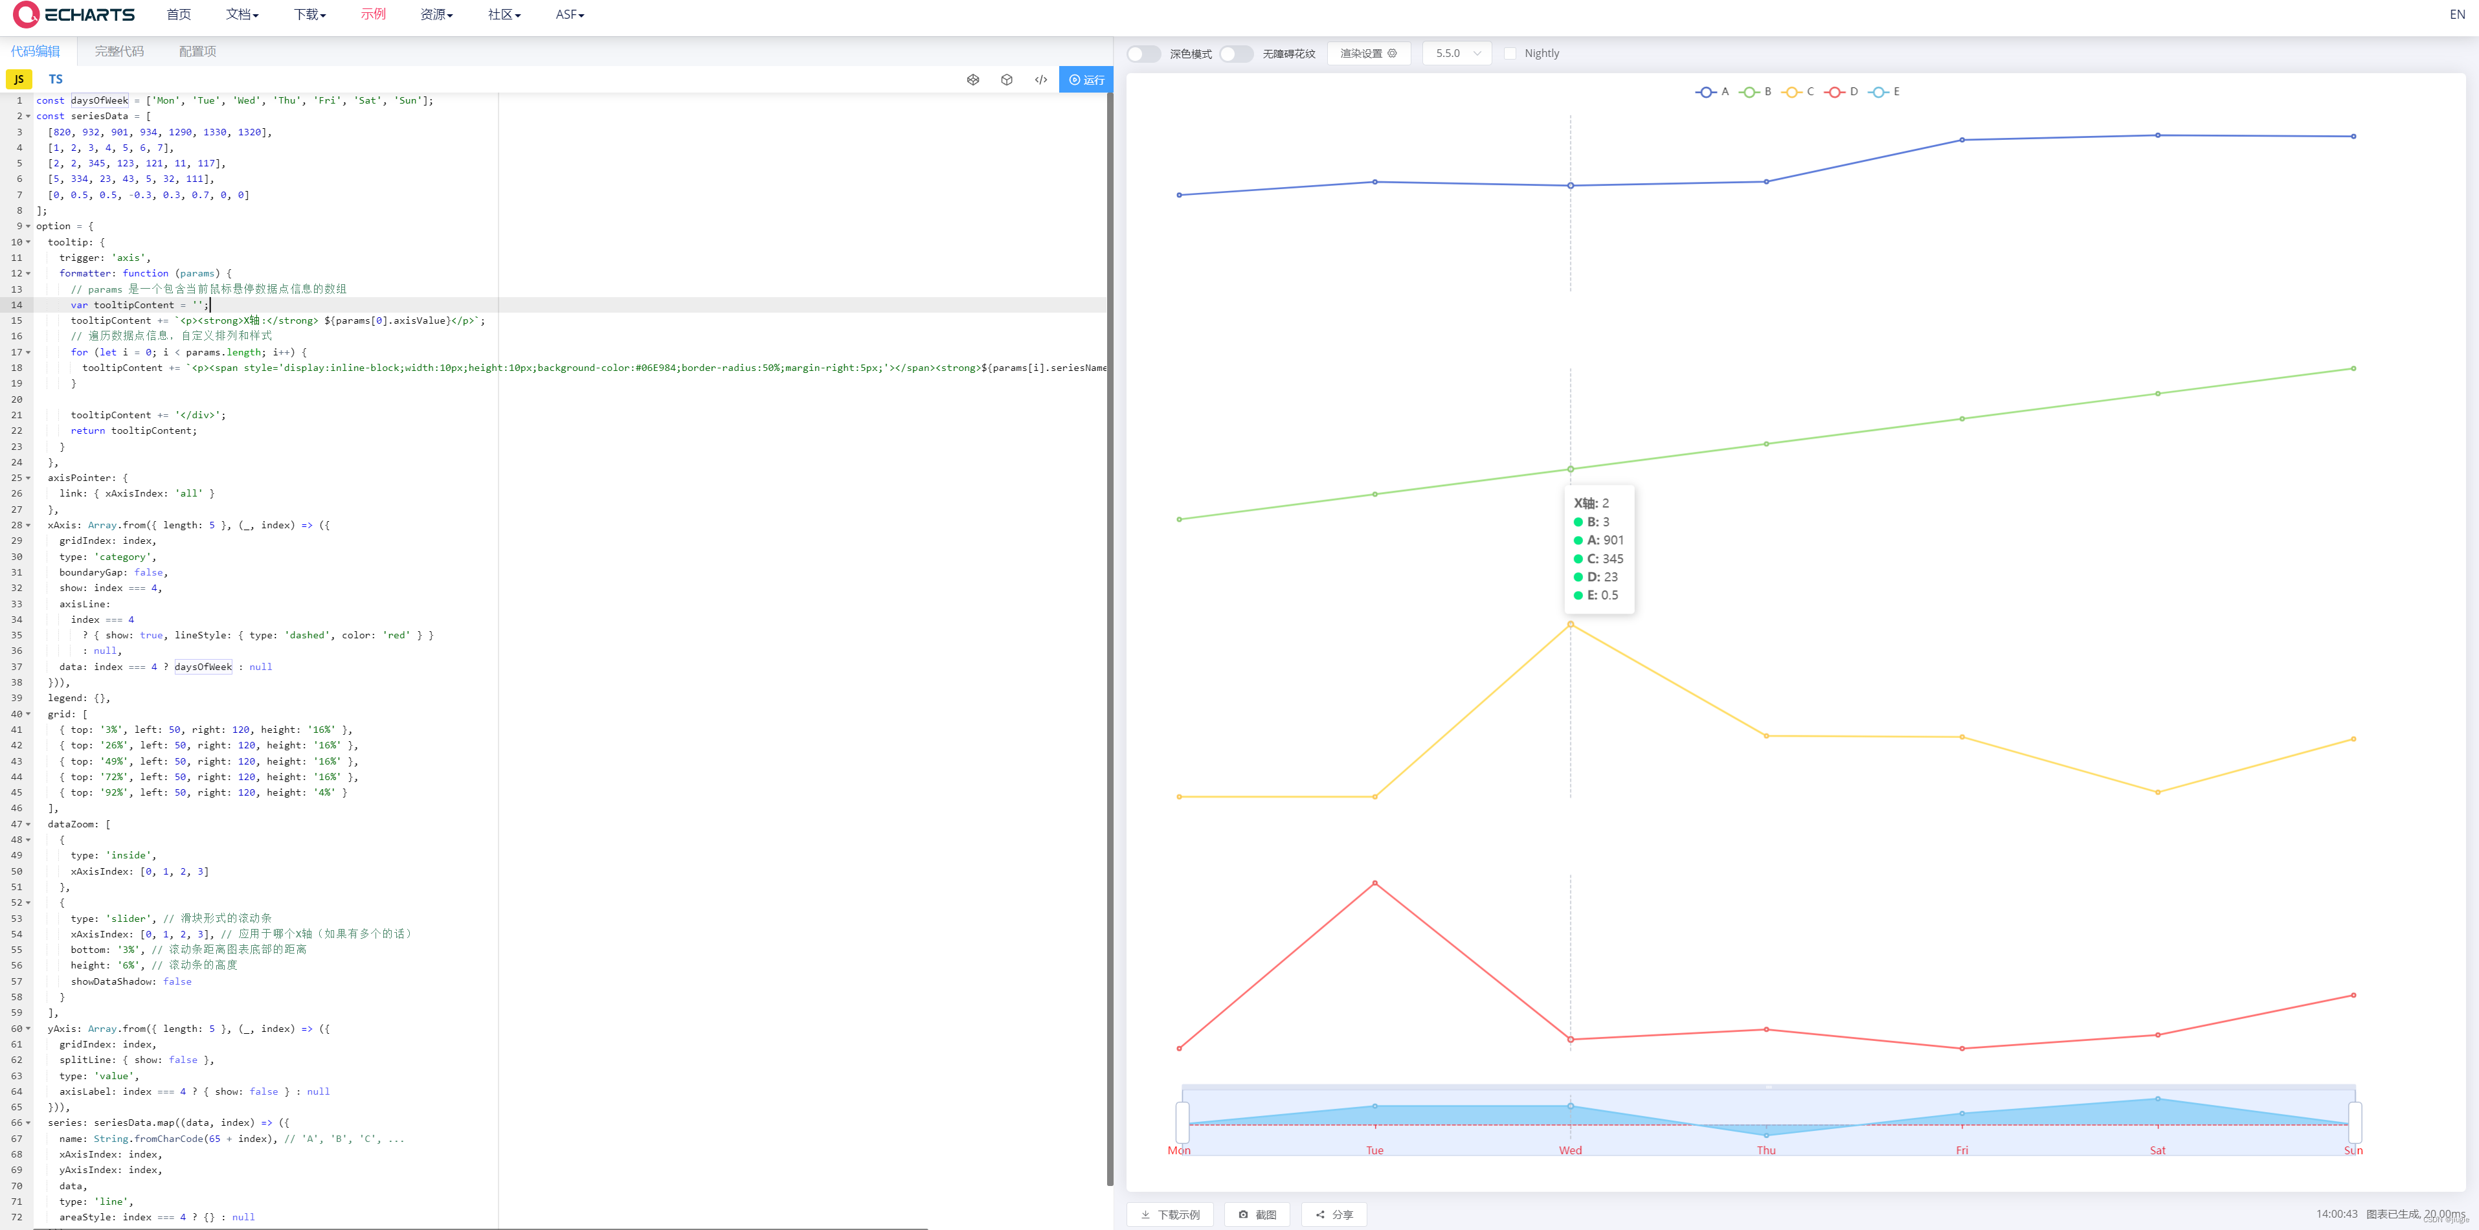Open the 文档 dropdown menu
The image size is (2479, 1230).
tap(241, 14)
